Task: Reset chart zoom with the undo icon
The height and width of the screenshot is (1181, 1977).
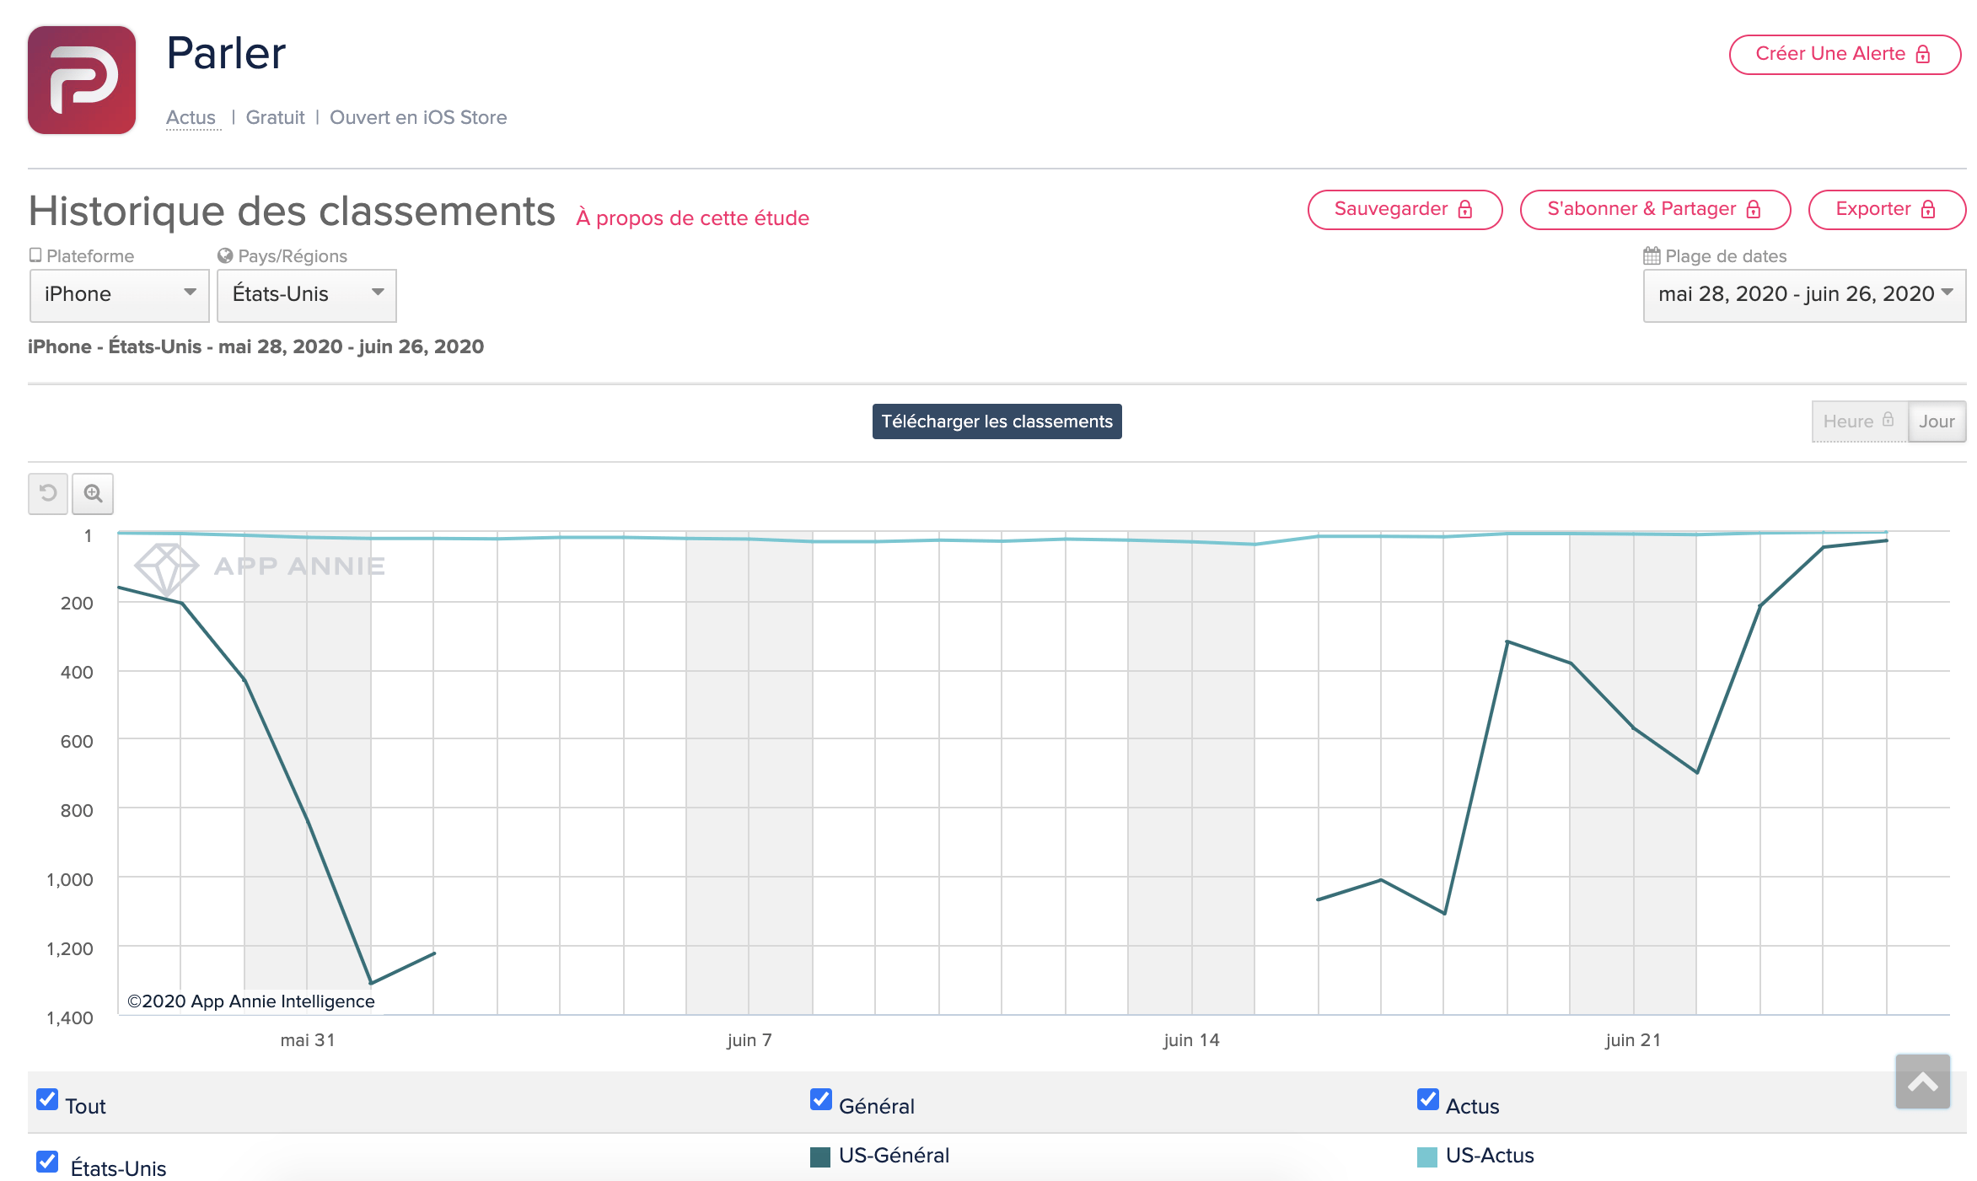Action: 48,493
